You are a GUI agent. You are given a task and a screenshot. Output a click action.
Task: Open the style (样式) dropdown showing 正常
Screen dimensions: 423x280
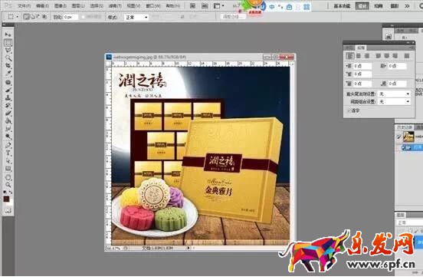(136, 18)
